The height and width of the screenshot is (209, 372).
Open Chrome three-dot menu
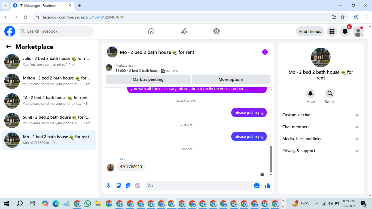pos(366,17)
